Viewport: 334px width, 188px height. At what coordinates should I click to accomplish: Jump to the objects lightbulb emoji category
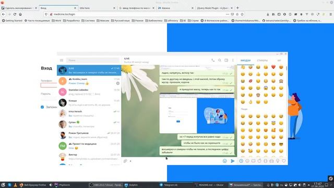[278, 161]
